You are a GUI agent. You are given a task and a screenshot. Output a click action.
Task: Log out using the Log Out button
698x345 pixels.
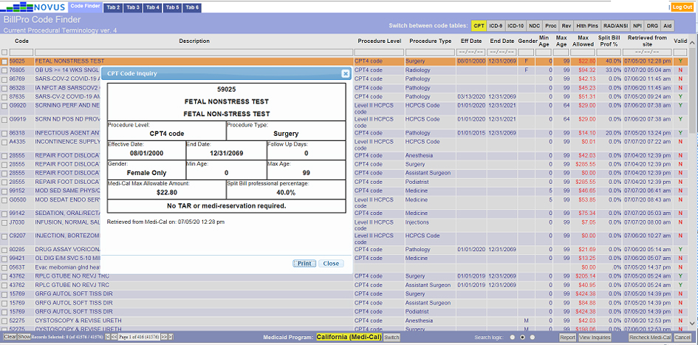pos(682,7)
